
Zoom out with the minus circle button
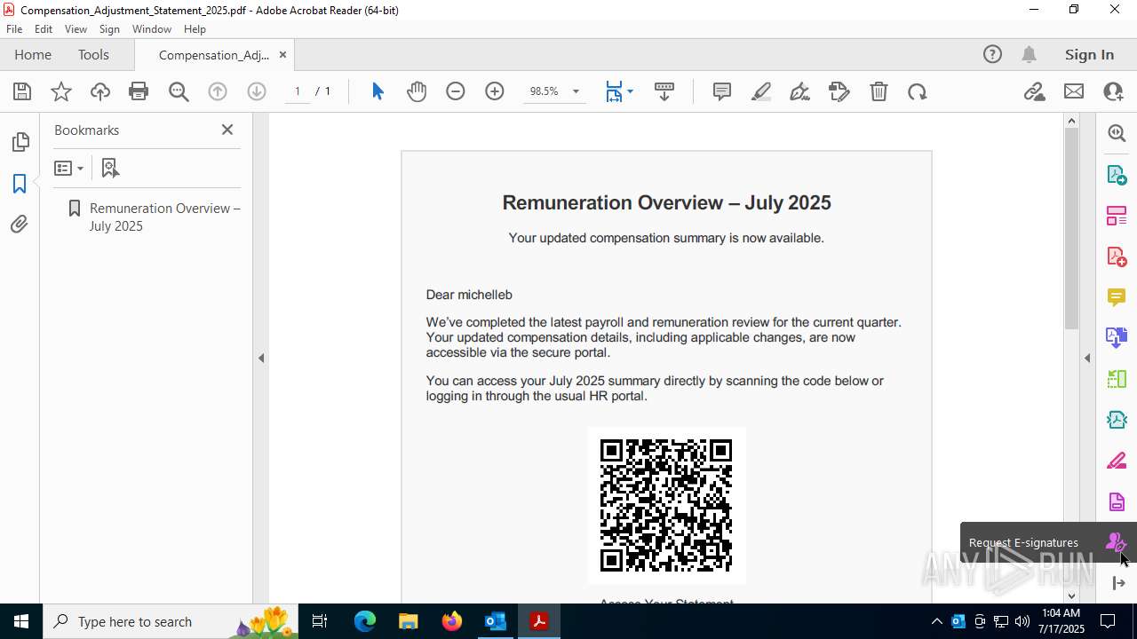click(x=456, y=91)
